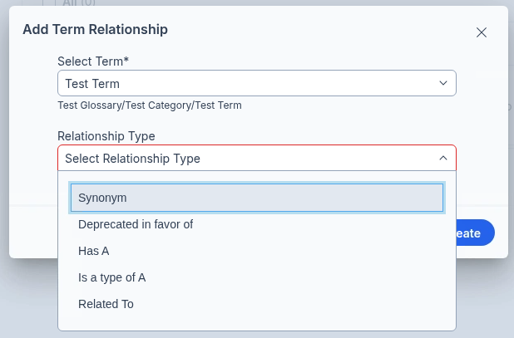Click the Test Glossary/Test Category/Test Term path
The image size is (514, 338).
(150, 105)
